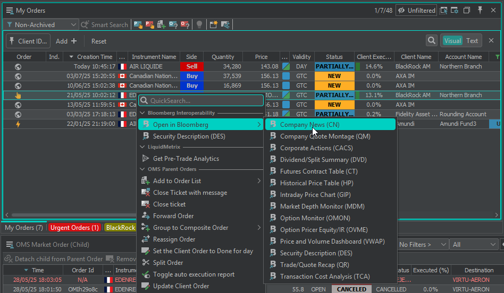Image resolution: width=504 pixels, height=293 pixels.
Task: Switch to the Urgent Orders (1) tab
Action: (x=74, y=228)
